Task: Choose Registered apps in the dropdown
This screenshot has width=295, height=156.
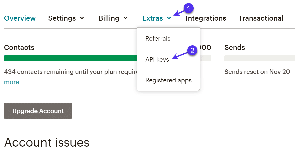Action: click(168, 80)
